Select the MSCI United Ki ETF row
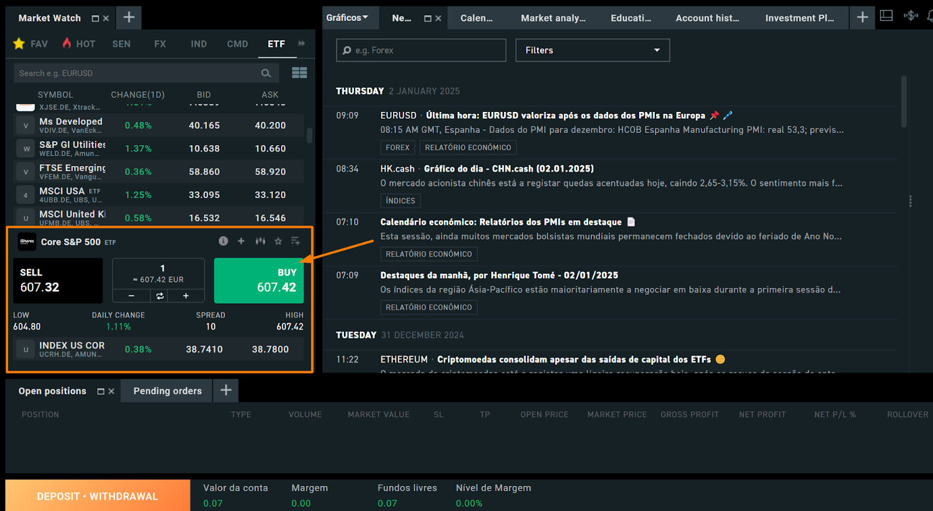933x511 pixels. pos(159,217)
